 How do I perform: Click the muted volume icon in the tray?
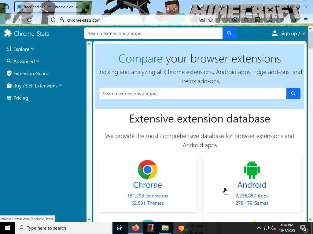coord(274,228)
